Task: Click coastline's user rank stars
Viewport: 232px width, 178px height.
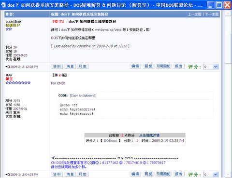Action: 9,29
